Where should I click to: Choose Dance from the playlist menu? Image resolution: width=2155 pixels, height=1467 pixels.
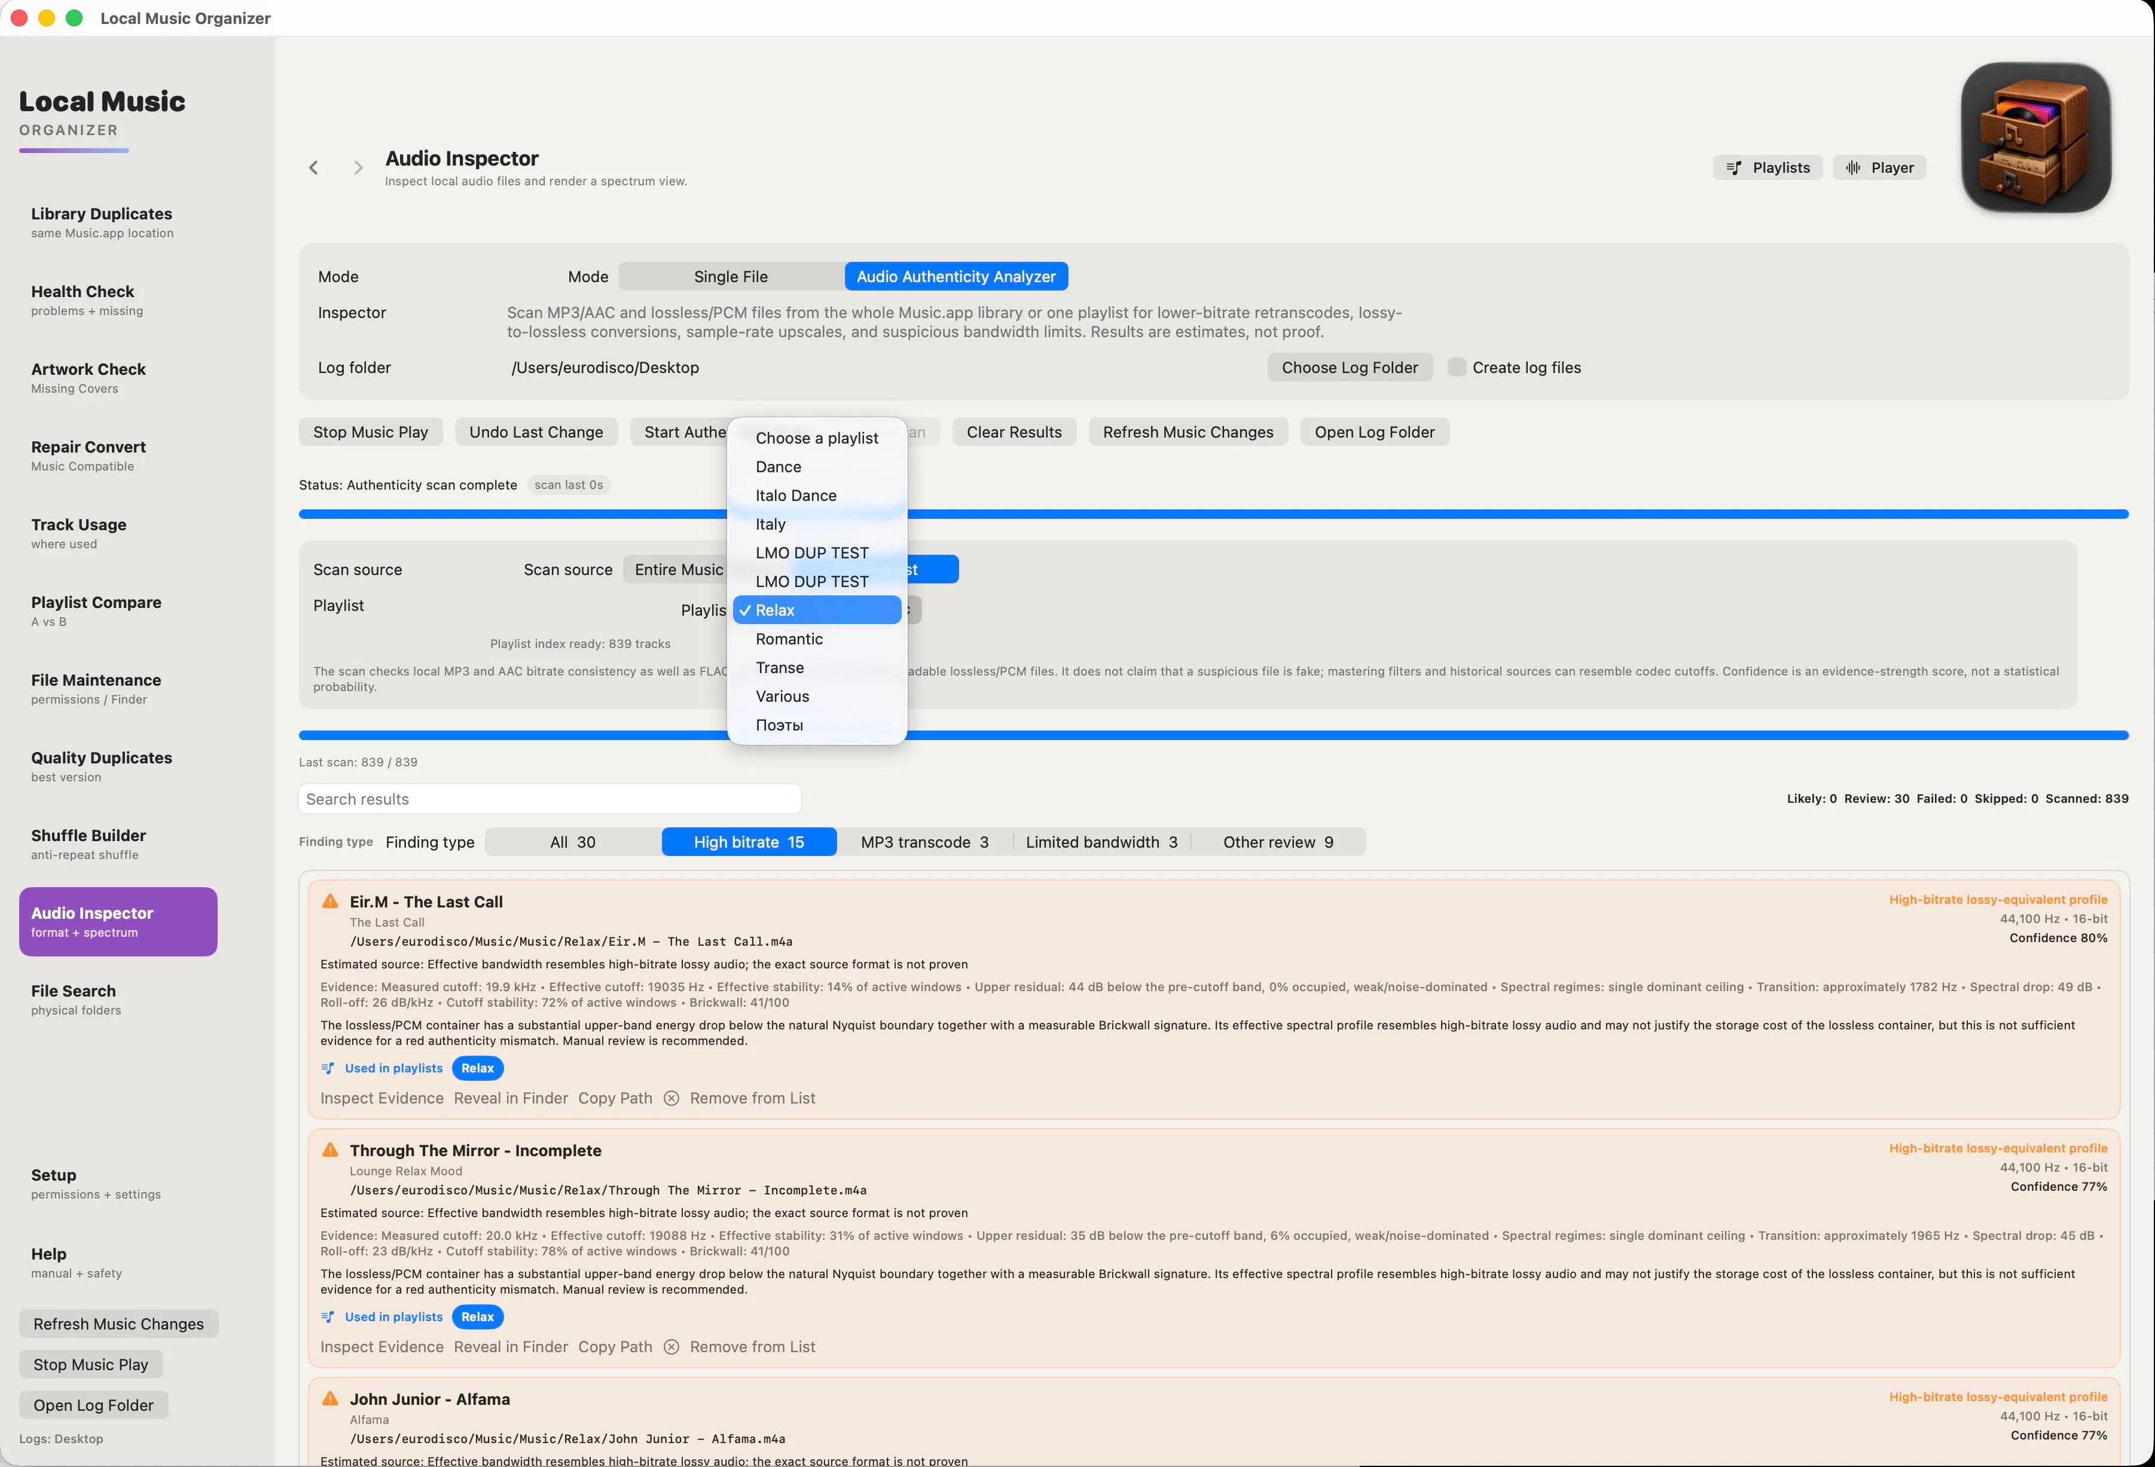point(817,466)
